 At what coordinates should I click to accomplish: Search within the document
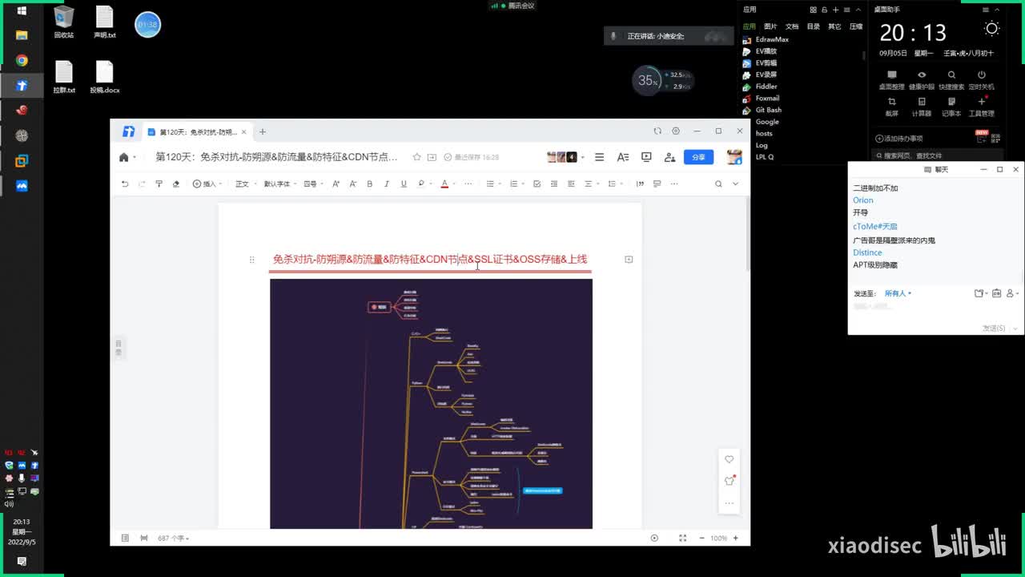(x=718, y=184)
